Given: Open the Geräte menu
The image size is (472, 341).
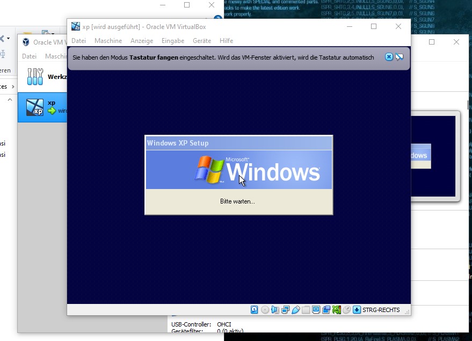Looking at the screenshot, I should [202, 41].
